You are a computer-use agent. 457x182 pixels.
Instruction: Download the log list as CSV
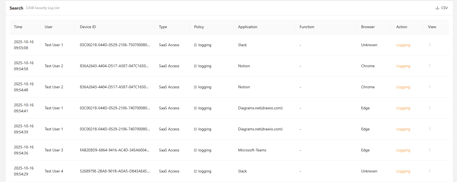pos(442,8)
